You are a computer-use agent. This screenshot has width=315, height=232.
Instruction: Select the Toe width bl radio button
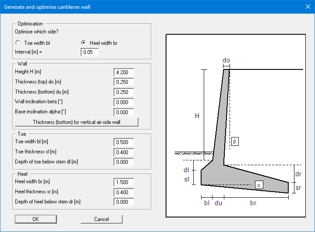[18, 43]
